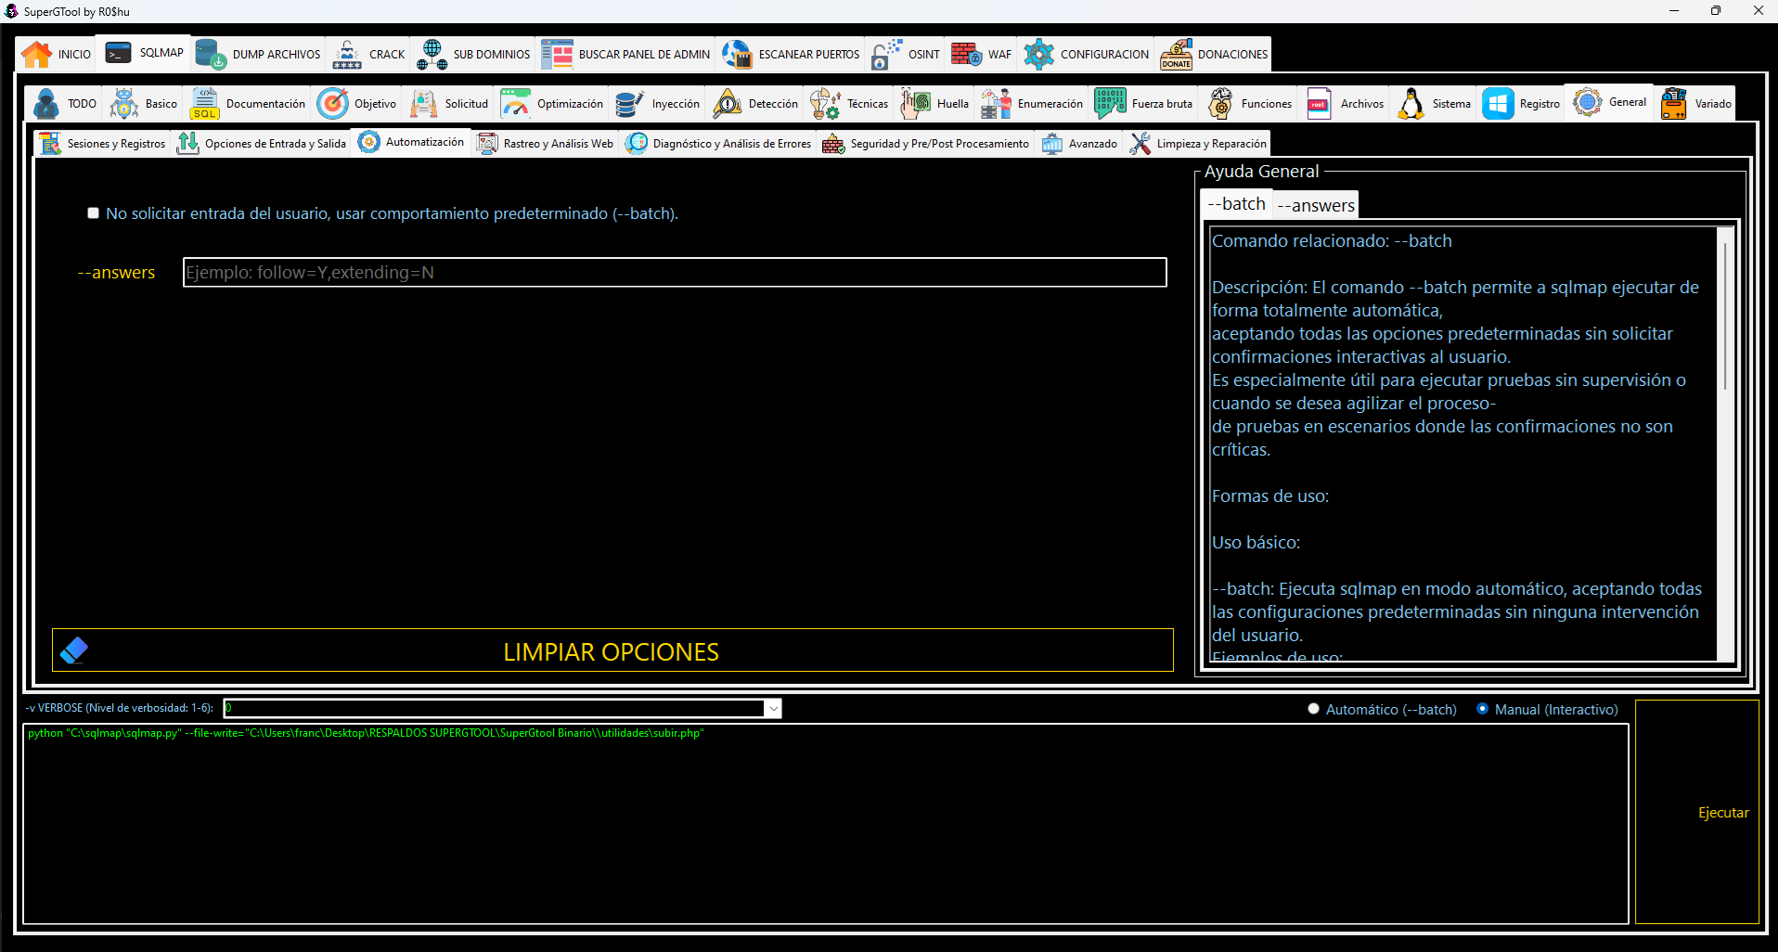Image resolution: width=1778 pixels, height=952 pixels.
Task: Open the Variado tab
Action: click(1695, 103)
